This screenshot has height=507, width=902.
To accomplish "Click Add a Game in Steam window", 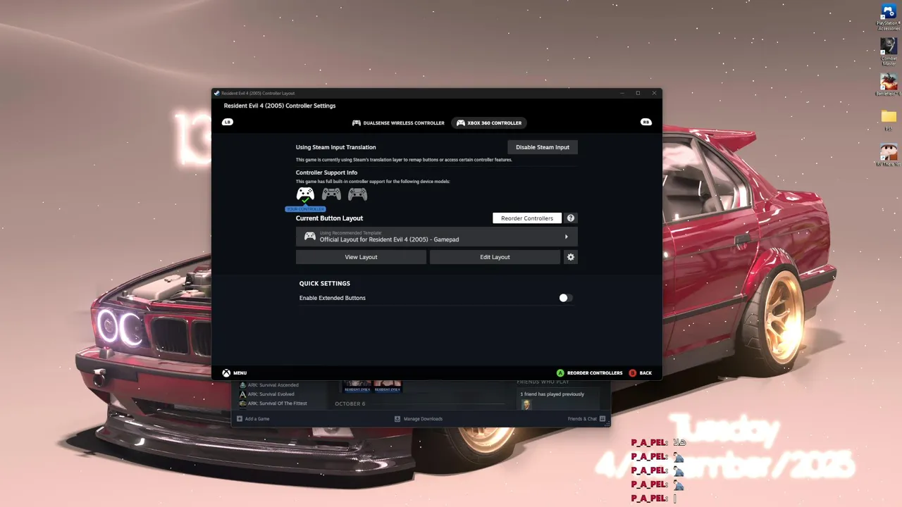I will [x=253, y=419].
